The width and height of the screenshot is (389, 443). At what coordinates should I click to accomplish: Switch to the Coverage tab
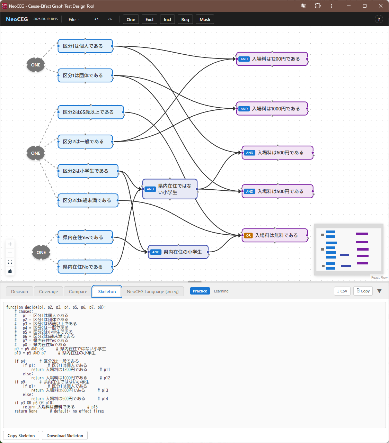[48, 291]
